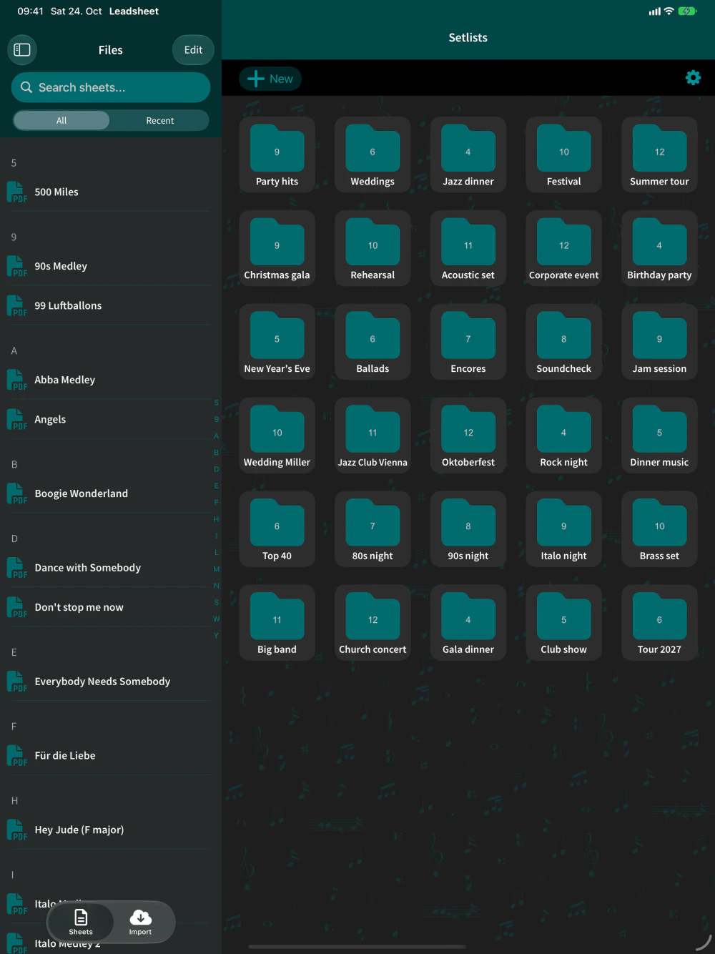The height and width of the screenshot is (954, 715).
Task: Open the Dinner music setlist
Action: click(x=659, y=436)
